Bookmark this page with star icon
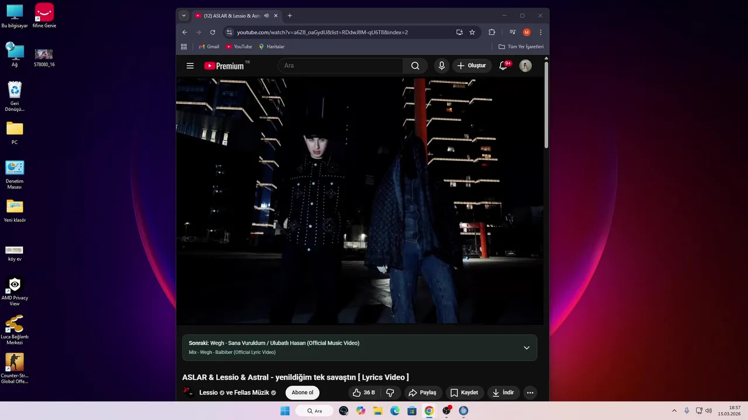The width and height of the screenshot is (748, 420). click(x=472, y=32)
